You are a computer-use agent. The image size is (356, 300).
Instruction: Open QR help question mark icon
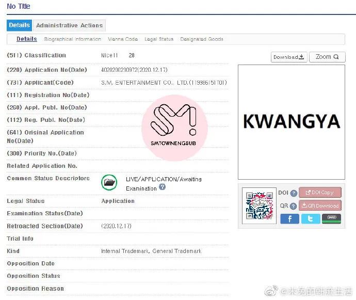pyautogui.click(x=294, y=206)
